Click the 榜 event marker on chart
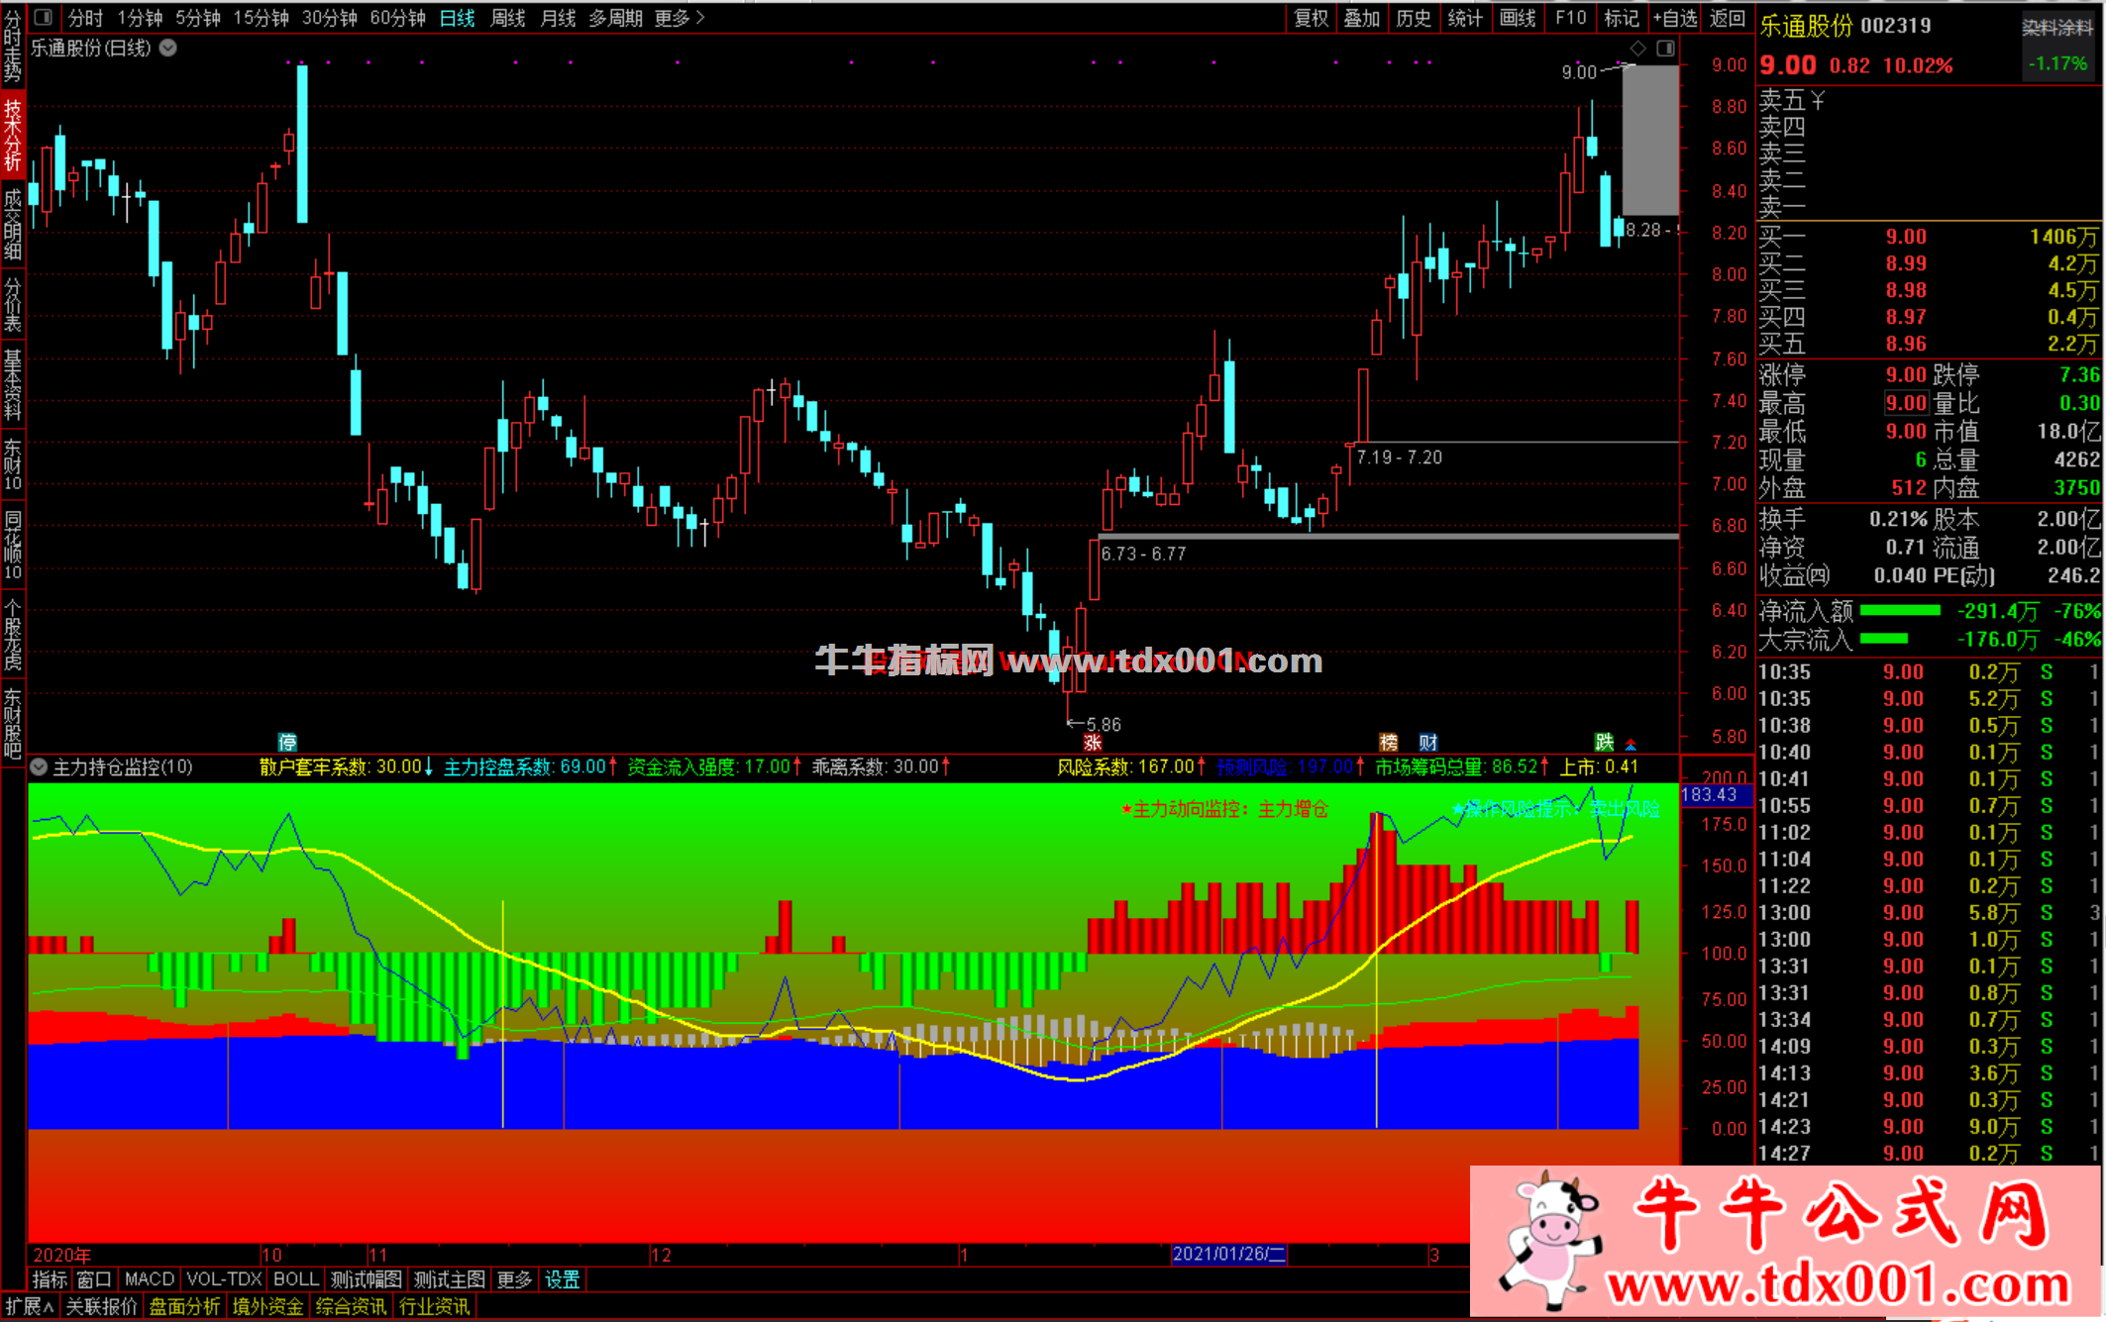This screenshot has height=1322, width=2106. [x=1389, y=743]
